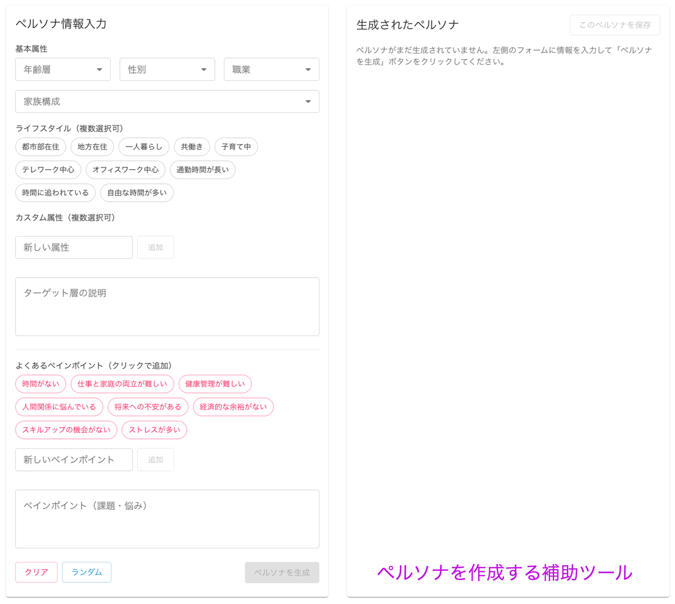
Task: Toggle the 都市部在住 lifestyle chip
Action: (40, 147)
